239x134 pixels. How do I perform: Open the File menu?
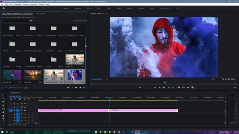pos(2,4)
